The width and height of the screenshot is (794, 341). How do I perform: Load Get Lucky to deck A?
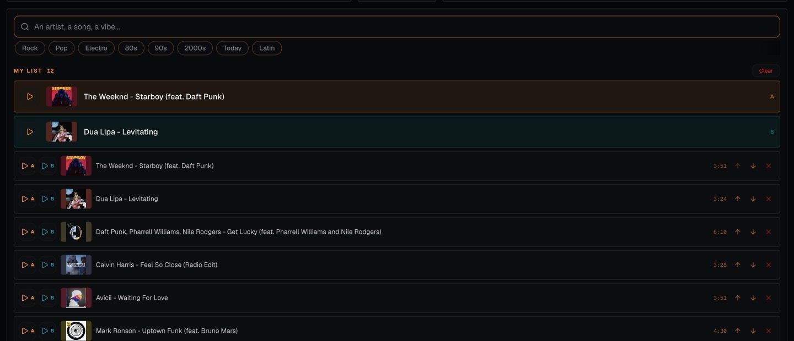pyautogui.click(x=28, y=232)
